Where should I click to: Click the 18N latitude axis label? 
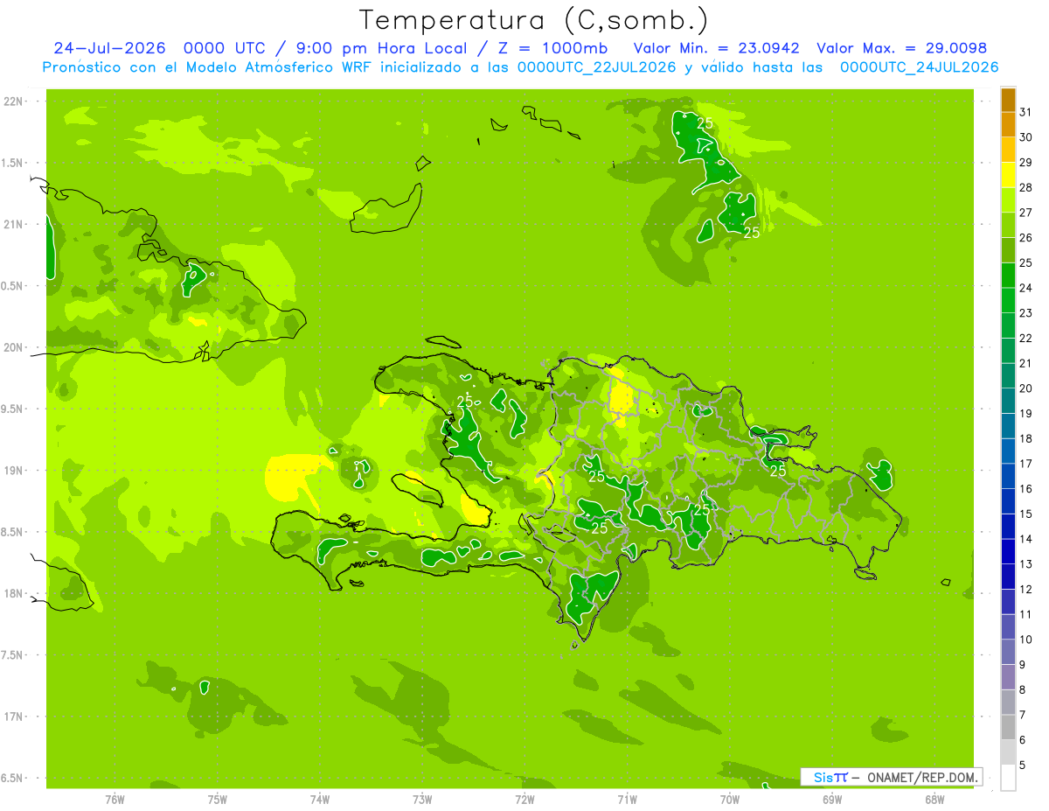pyautogui.click(x=14, y=593)
